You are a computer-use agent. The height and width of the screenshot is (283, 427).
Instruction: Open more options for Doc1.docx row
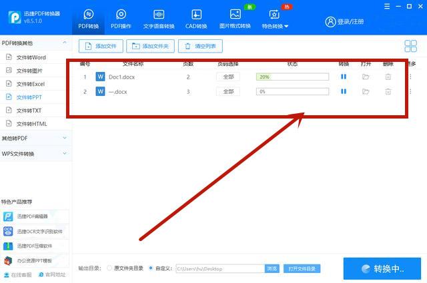410,77
